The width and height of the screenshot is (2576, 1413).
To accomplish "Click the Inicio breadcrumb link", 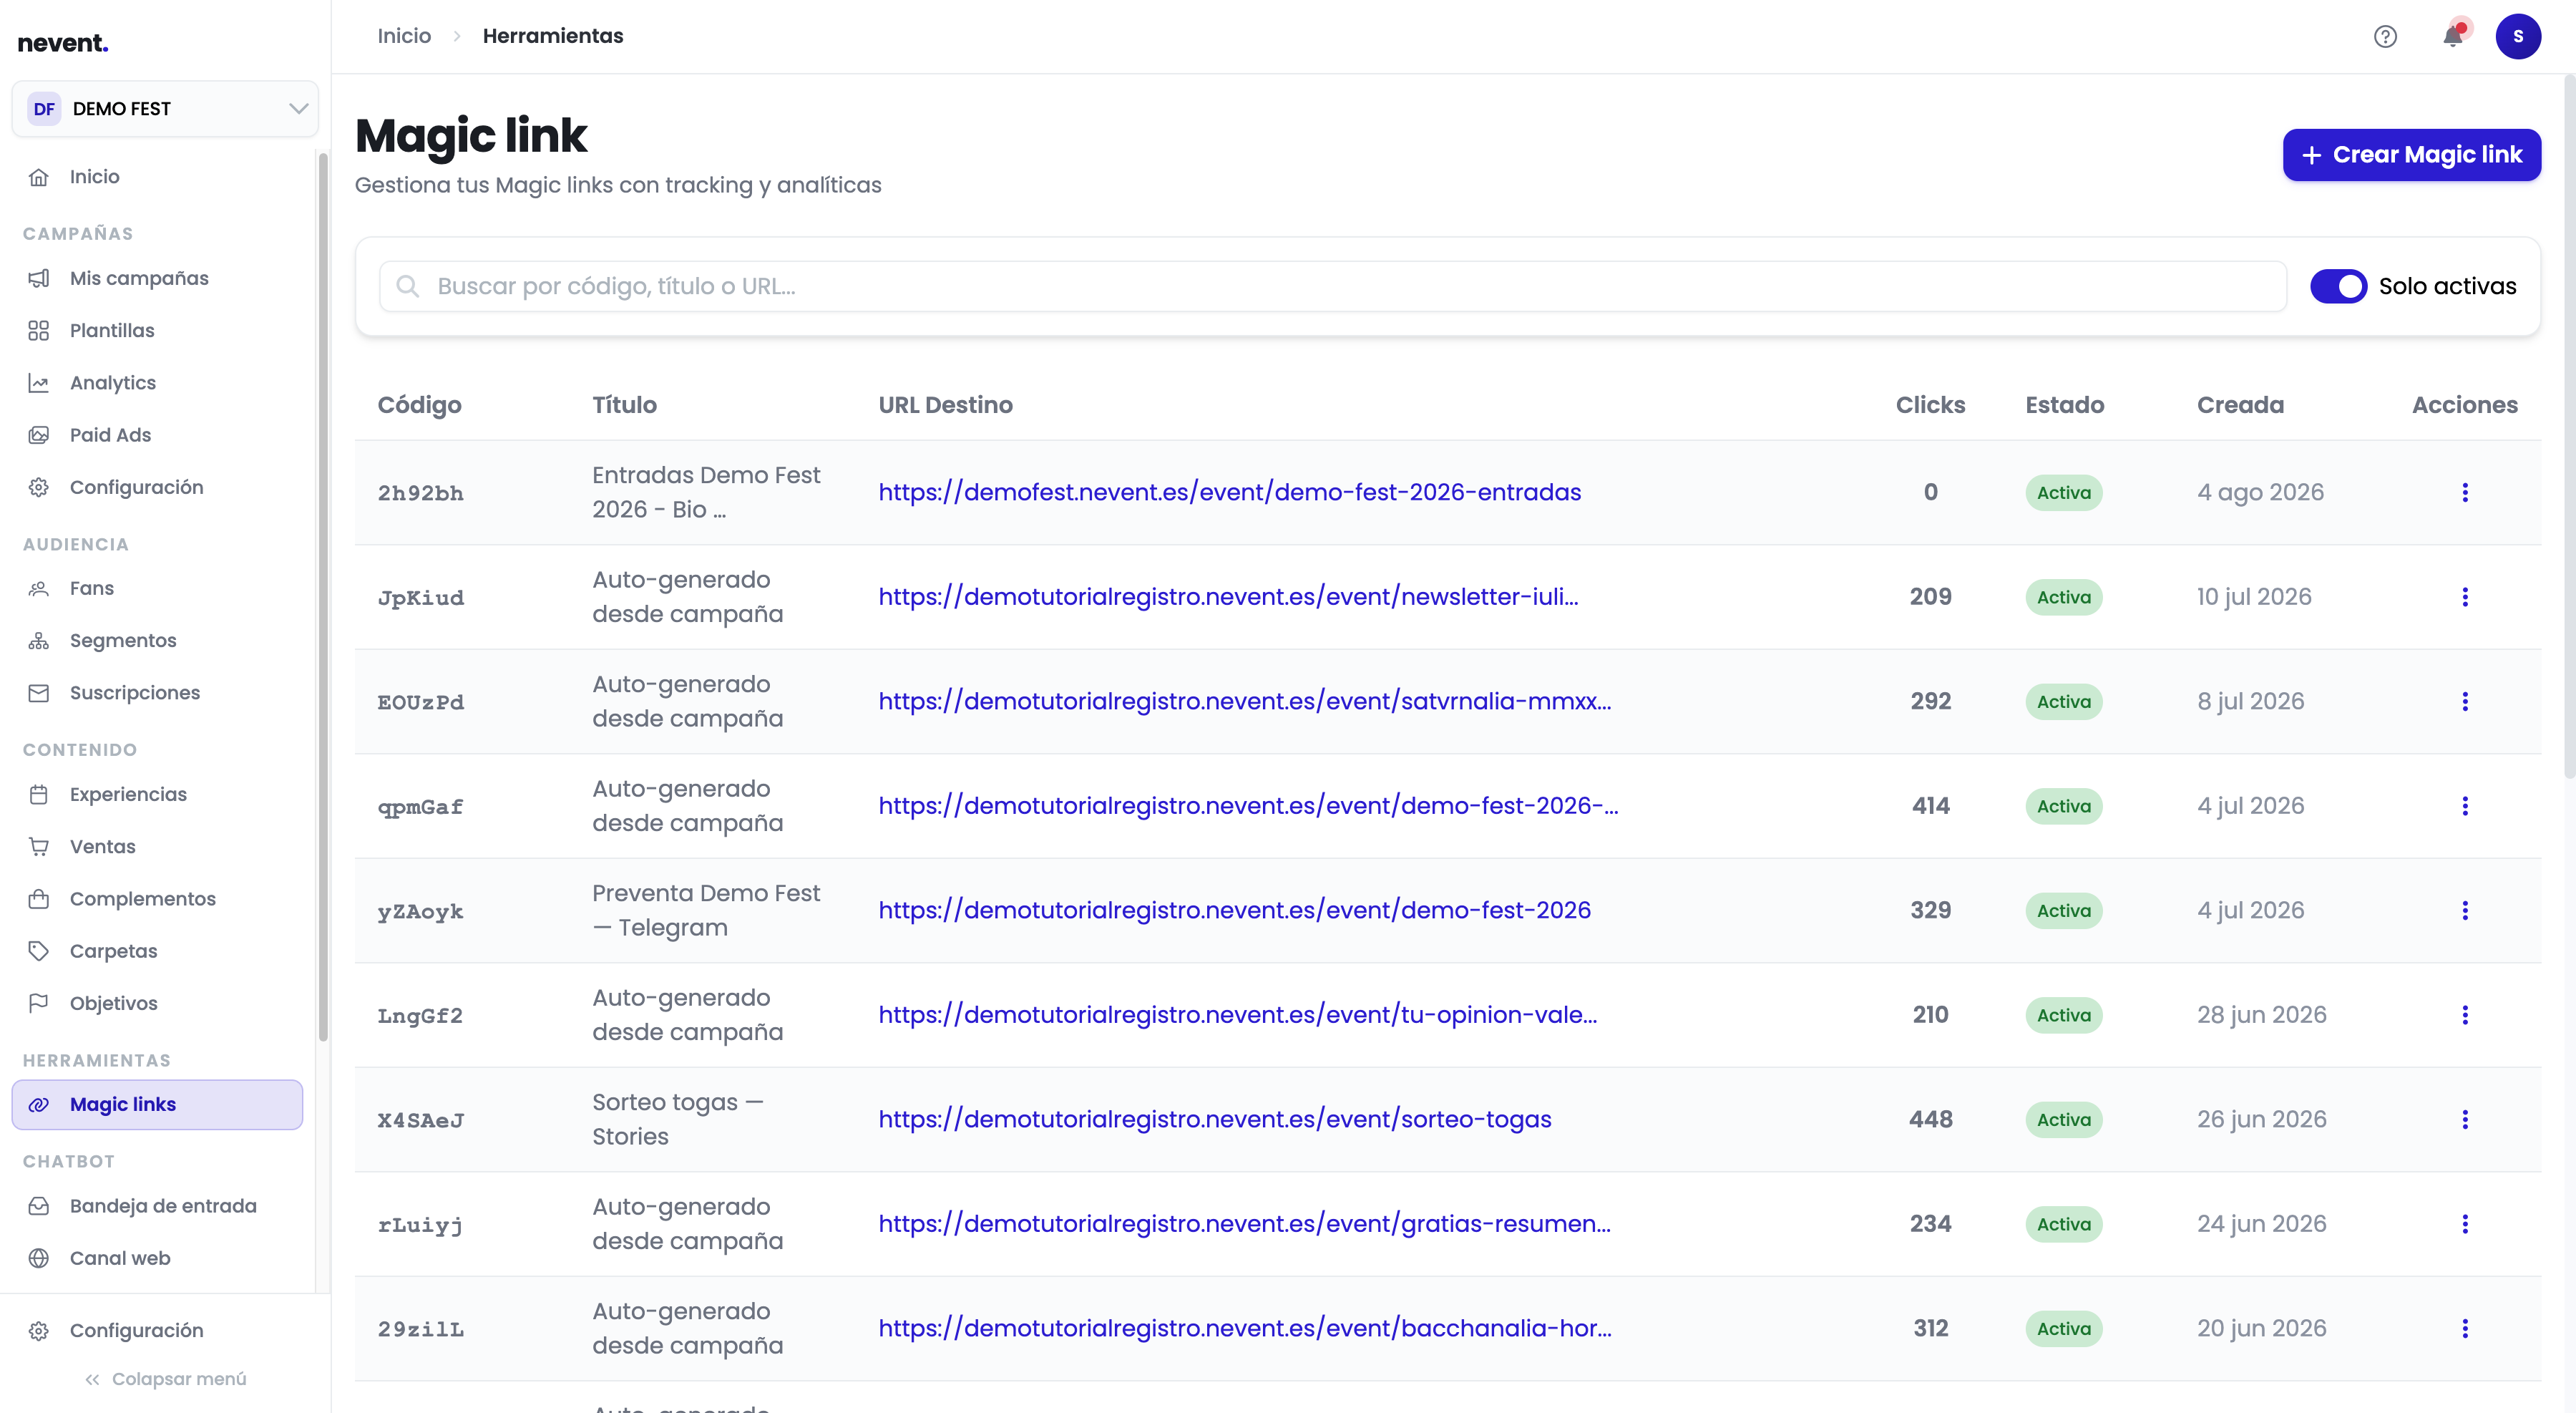I will click(404, 36).
